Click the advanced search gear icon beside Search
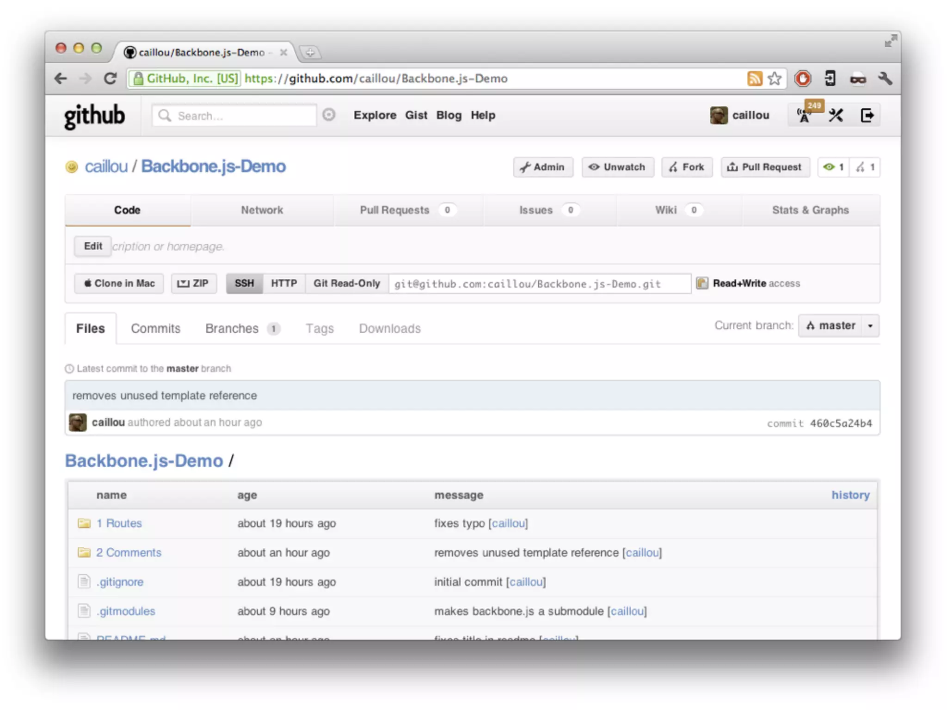 click(x=328, y=115)
